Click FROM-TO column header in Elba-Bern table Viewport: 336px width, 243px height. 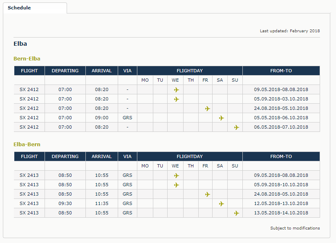(281, 156)
